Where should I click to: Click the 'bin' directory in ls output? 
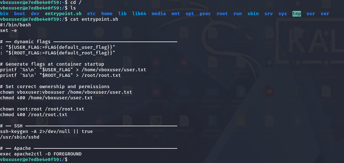[x=4, y=13]
